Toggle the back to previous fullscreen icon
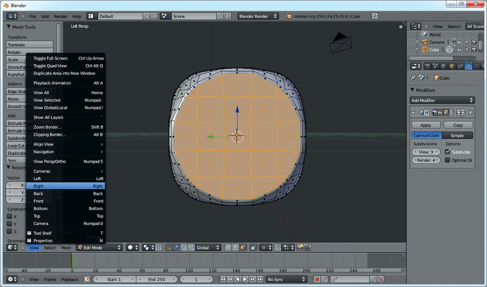Image resolution: width=487 pixels, height=287 pixels. click(375, 16)
